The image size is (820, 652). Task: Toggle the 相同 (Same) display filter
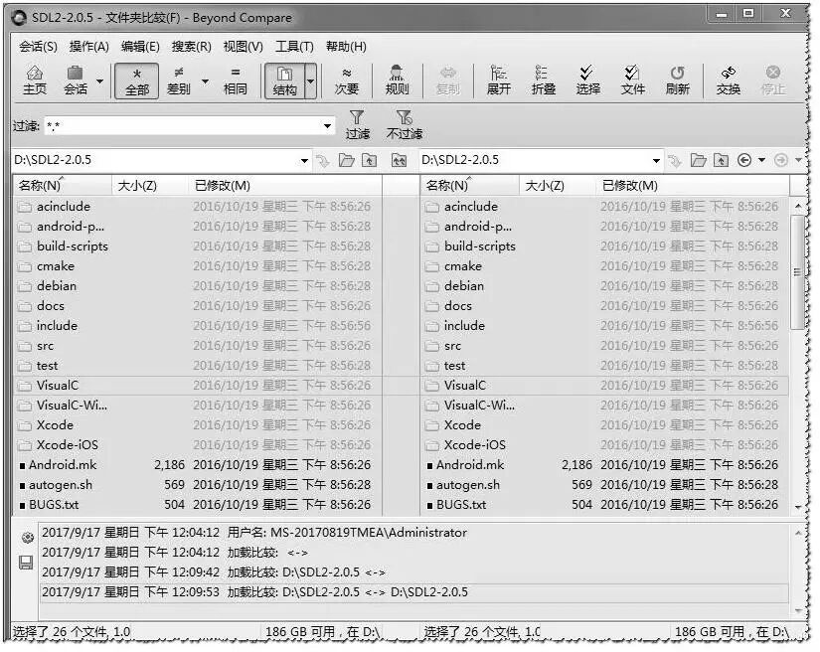coord(236,81)
